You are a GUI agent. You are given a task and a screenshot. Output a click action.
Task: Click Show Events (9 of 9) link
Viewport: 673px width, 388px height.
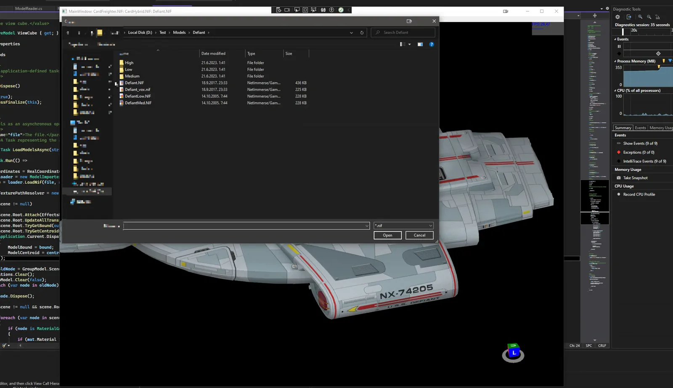tap(640, 144)
